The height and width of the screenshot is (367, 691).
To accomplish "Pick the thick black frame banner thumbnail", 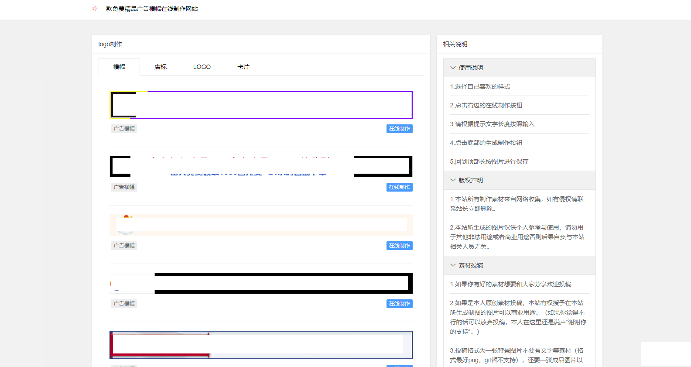I will pos(261,283).
